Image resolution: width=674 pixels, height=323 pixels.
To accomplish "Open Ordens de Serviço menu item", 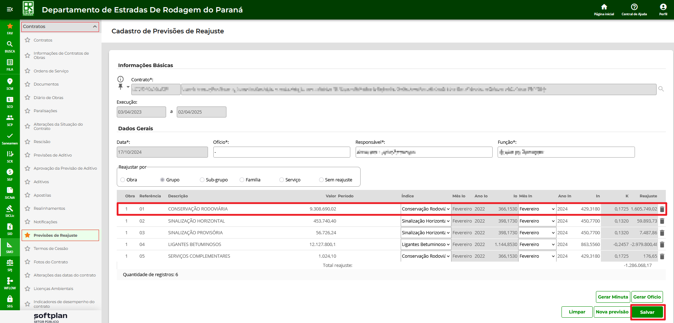I will coord(51,71).
